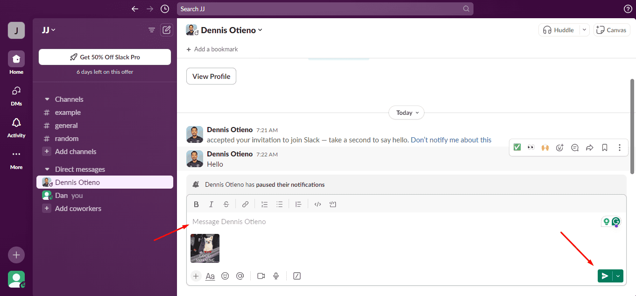The width and height of the screenshot is (636, 296).
Task: Reply in thread to the Hello message
Action: pos(575,148)
